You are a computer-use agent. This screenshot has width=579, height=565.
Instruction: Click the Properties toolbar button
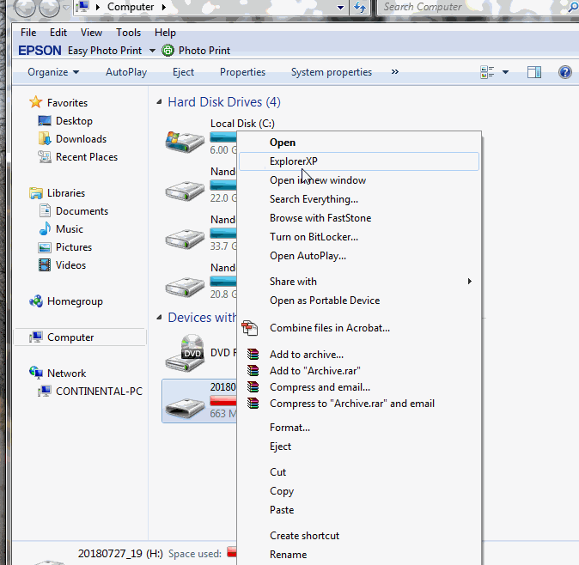(x=242, y=72)
